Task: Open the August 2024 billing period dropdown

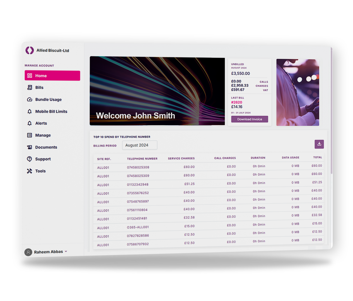Action: [139, 145]
